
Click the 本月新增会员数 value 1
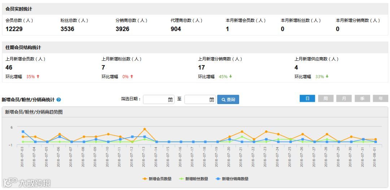[227, 29]
